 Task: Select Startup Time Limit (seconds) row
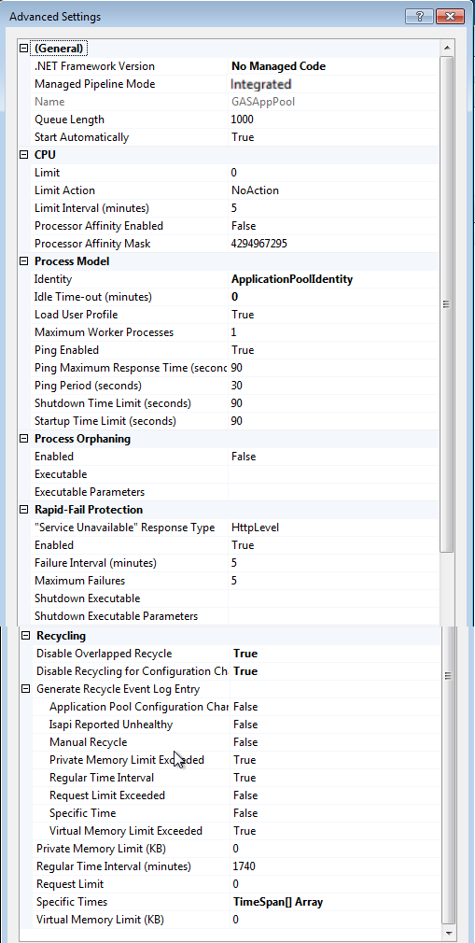(235, 421)
